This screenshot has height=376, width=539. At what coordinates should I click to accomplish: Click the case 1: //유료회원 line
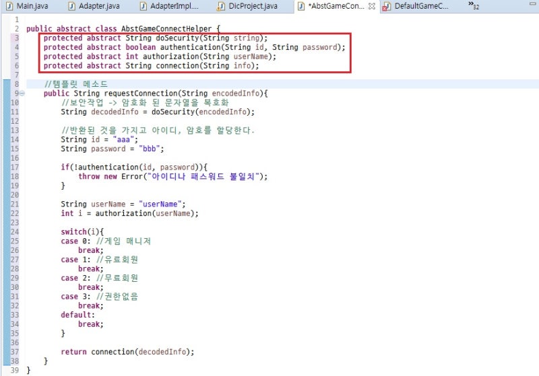pos(99,260)
